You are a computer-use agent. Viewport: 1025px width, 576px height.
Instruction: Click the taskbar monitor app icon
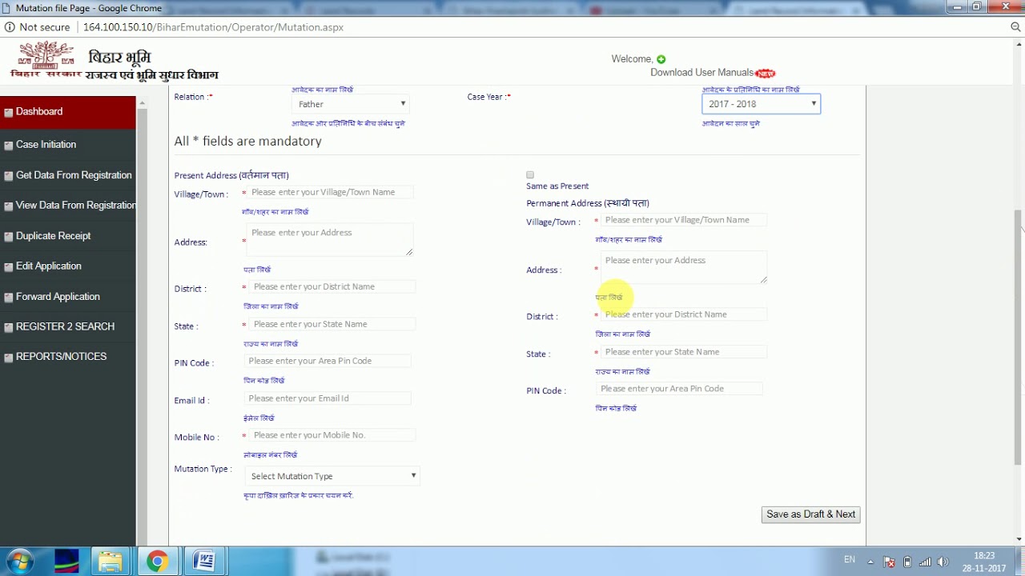(66, 561)
